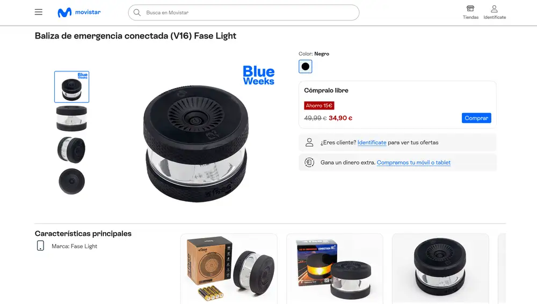Open the hamburger menu
The height and width of the screenshot is (304, 537).
point(38,12)
